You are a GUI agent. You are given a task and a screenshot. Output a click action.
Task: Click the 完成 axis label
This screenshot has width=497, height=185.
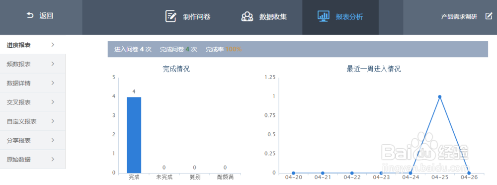point(134,178)
